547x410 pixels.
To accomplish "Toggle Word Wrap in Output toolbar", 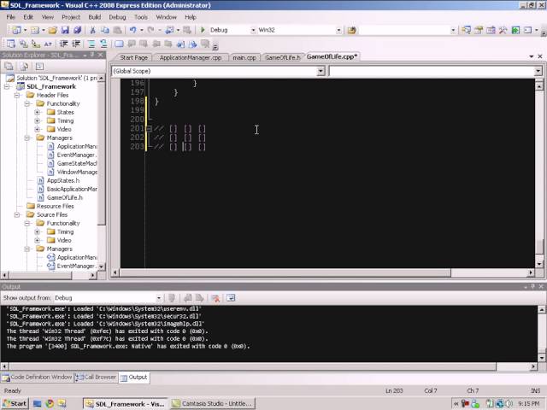I will coord(231,298).
